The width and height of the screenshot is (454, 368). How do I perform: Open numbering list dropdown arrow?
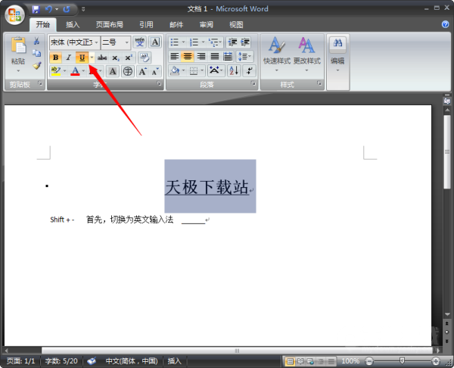point(203,42)
